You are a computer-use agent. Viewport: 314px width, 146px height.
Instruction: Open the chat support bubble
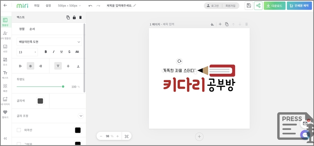click(x=305, y=135)
